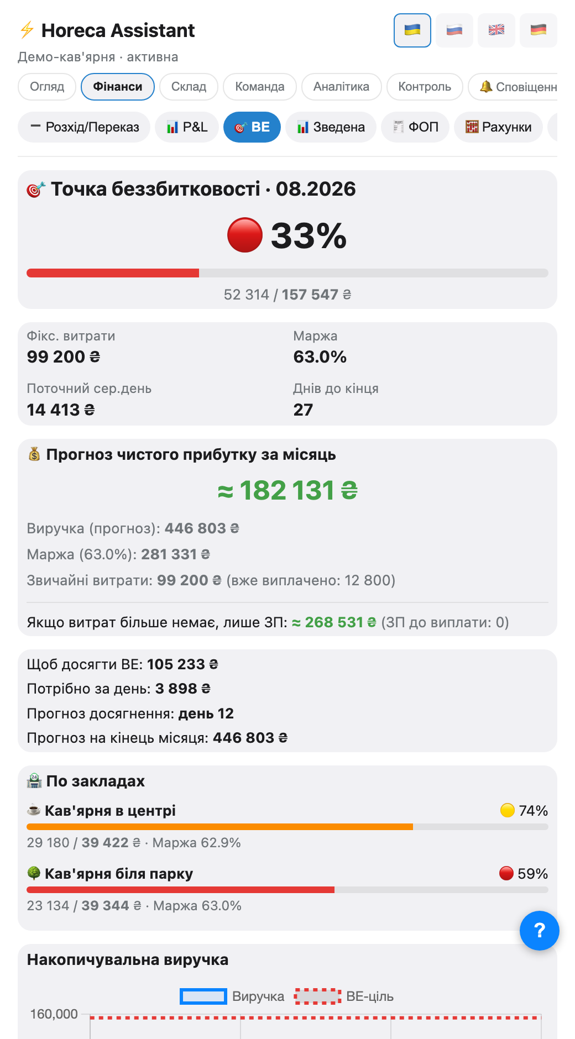Image resolution: width=575 pixels, height=1039 pixels.
Task: Click the Horeca Assistant lightning logo
Action: [x=27, y=30]
